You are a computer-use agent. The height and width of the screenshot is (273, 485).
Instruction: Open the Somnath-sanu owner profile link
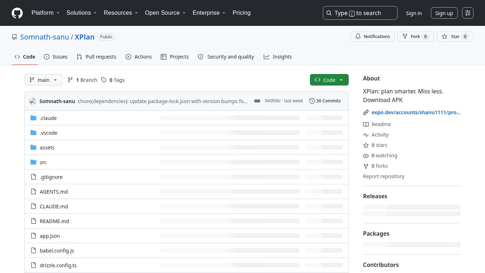pos(44,37)
